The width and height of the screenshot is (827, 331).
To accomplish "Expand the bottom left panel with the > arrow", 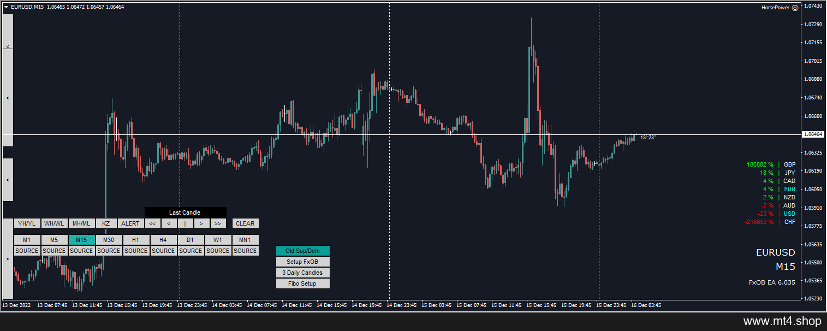I will pyautogui.click(x=8, y=259).
